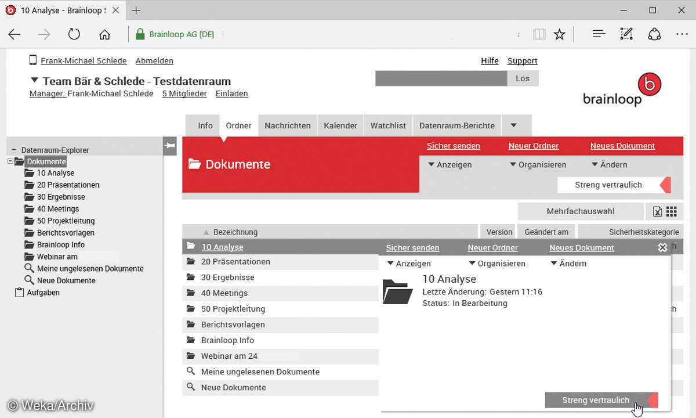The height and width of the screenshot is (418, 696).
Task: Open Organisieren dropdown in popup
Action: click(x=497, y=264)
